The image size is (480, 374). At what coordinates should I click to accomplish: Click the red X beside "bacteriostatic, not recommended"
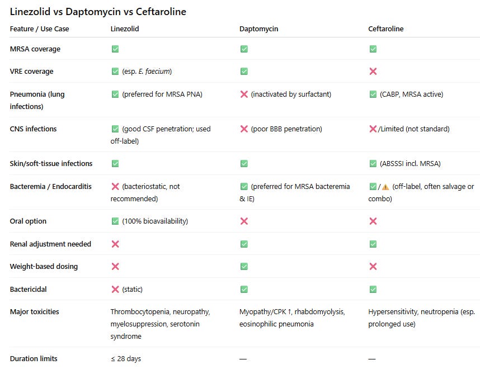115,187
